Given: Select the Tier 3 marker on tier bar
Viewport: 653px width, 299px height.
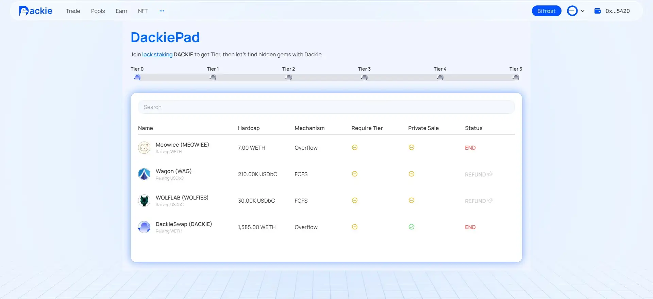Looking at the screenshot, I should pos(364,77).
